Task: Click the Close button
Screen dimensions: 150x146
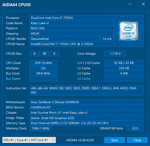Action: [137, 140]
